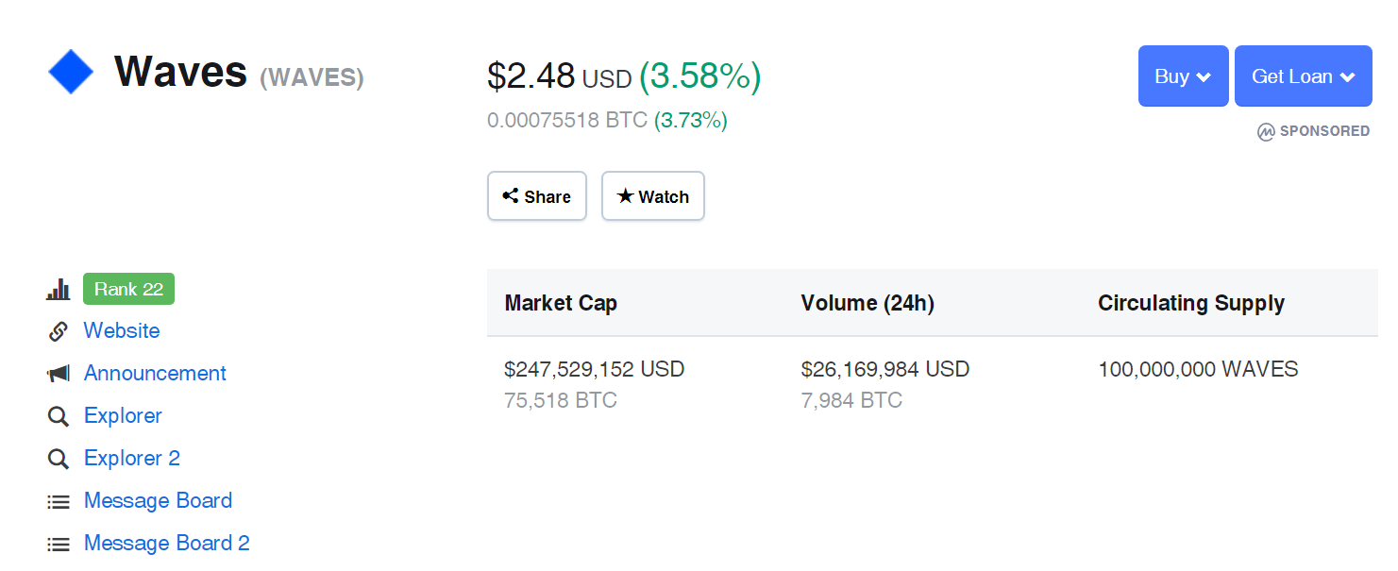The height and width of the screenshot is (571, 1398).
Task: Click the magnifier icon beside Explorer 2
Action: pyautogui.click(x=59, y=459)
